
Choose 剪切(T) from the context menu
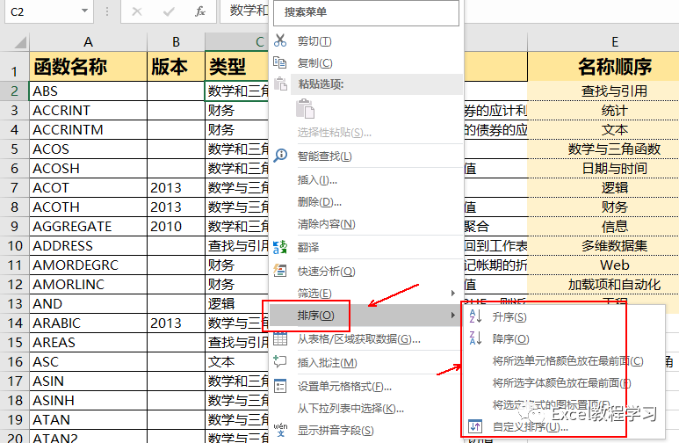pyautogui.click(x=314, y=41)
